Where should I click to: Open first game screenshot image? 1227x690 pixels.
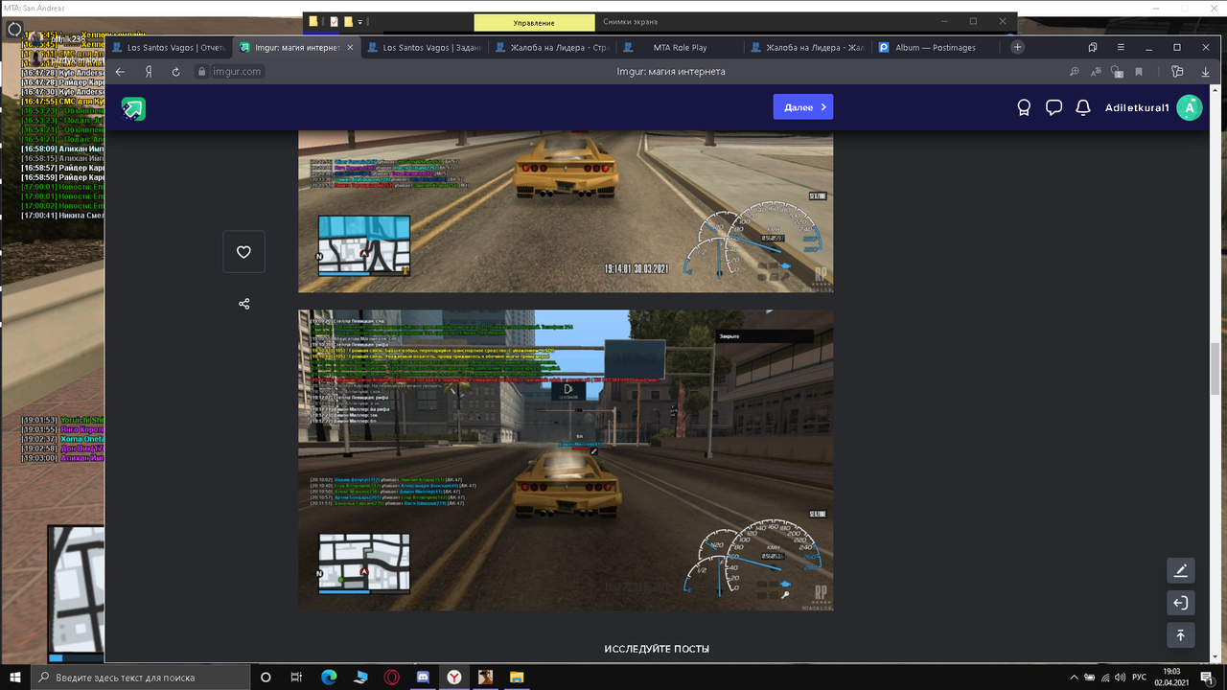pyautogui.click(x=566, y=211)
